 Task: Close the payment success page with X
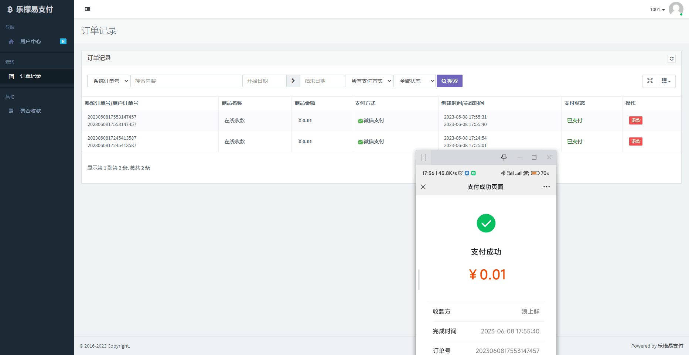(x=423, y=187)
